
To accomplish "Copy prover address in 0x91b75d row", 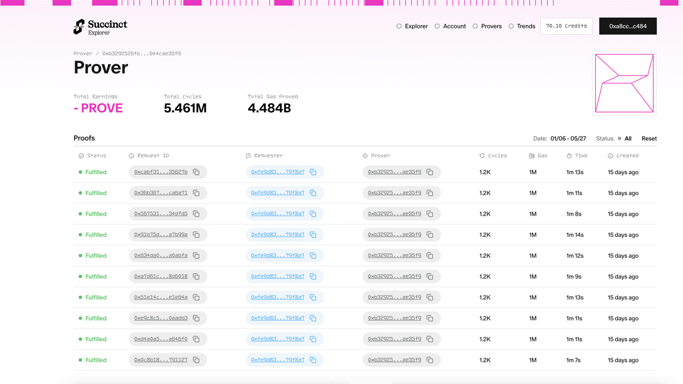I will coord(430,235).
